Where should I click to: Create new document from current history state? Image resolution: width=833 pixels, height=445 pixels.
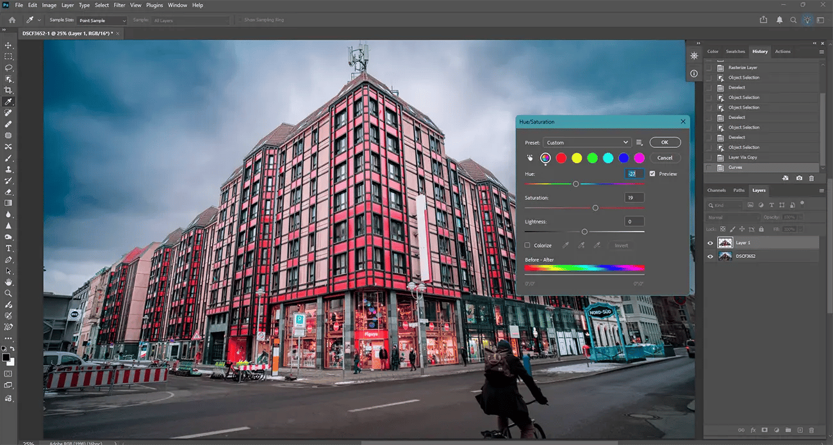pyautogui.click(x=786, y=178)
